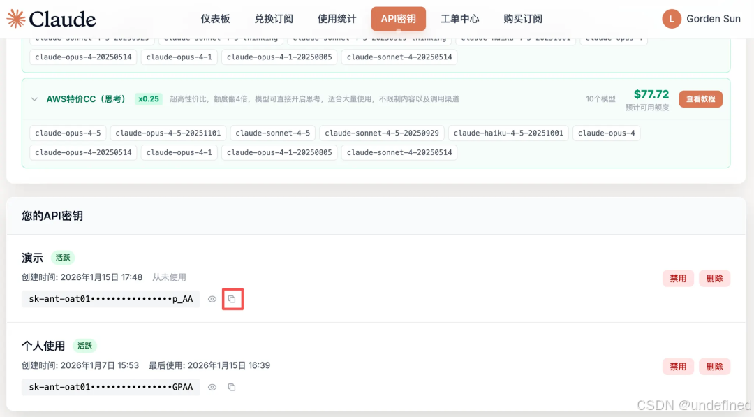This screenshot has width=754, height=417.
Task: Click the Gorden Sun avatar
Action: 672,19
